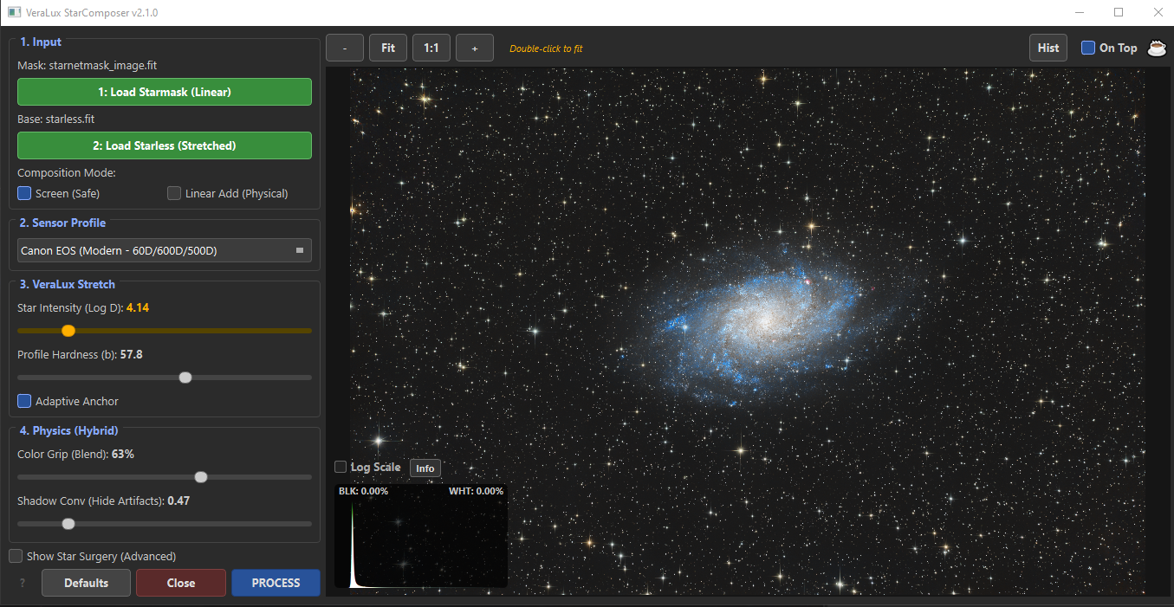The image size is (1174, 607).
Task: Open the histogram Info button
Action: click(x=425, y=468)
